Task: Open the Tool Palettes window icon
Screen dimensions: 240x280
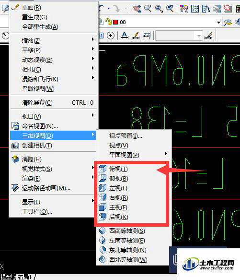Action: 206,8
